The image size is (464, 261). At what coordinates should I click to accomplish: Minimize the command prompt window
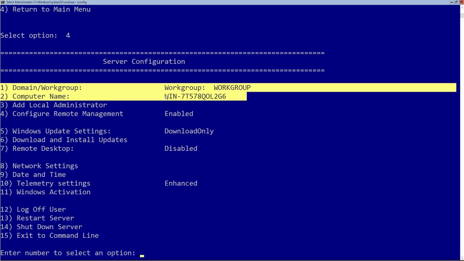[452, 2]
